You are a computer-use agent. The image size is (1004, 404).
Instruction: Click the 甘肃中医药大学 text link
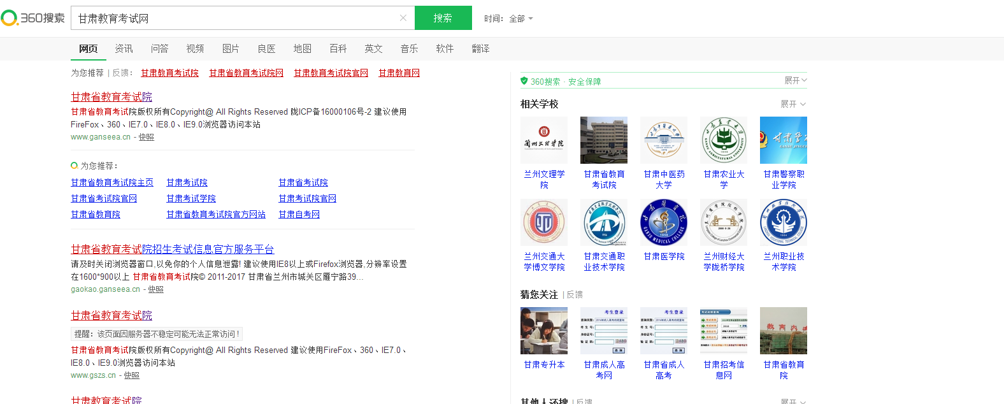(x=664, y=180)
